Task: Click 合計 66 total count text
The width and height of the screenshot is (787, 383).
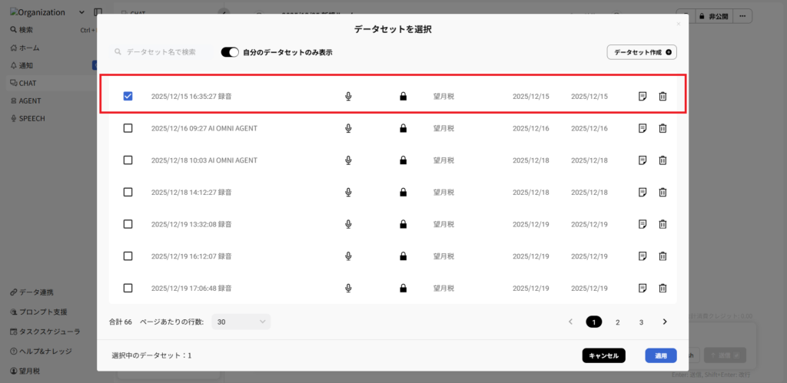Action: point(121,322)
